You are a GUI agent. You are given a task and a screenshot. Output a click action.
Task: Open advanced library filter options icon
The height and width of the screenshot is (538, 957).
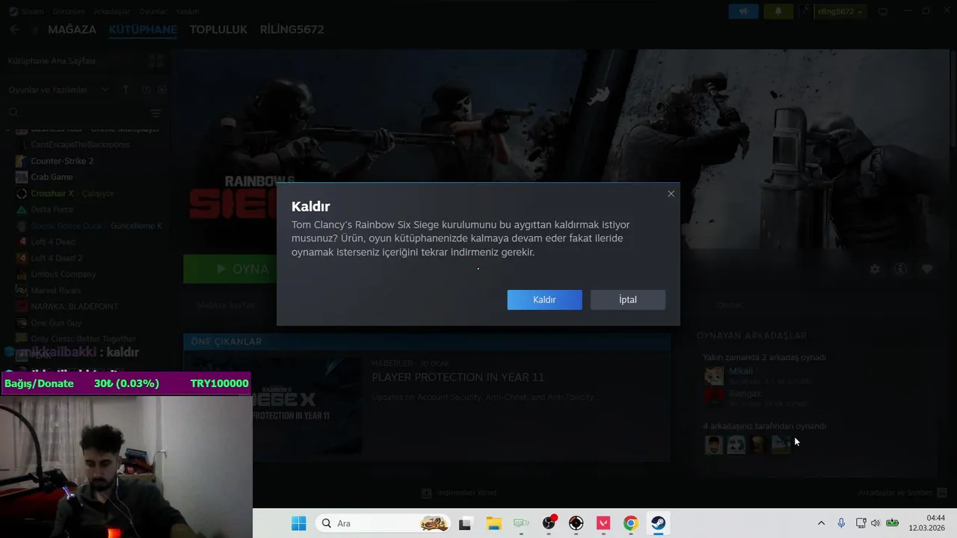coord(156,113)
